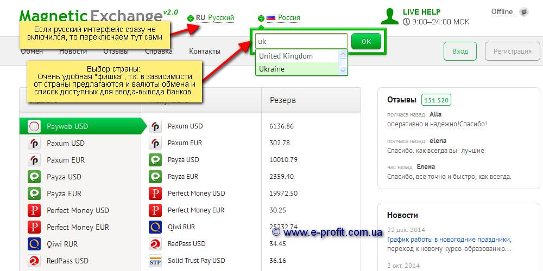Select Paxum EUR label in left column
The height and width of the screenshot is (271, 543).
(66, 160)
